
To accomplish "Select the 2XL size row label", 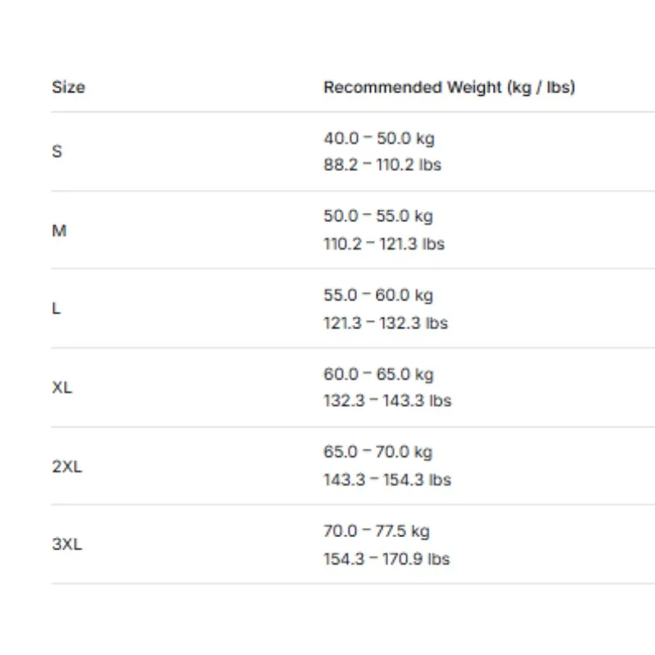I will coord(67,466).
